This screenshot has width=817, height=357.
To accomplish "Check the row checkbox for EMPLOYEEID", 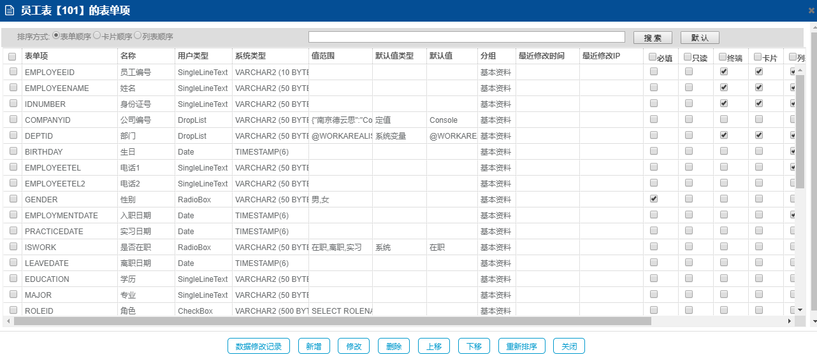I will [x=13, y=72].
